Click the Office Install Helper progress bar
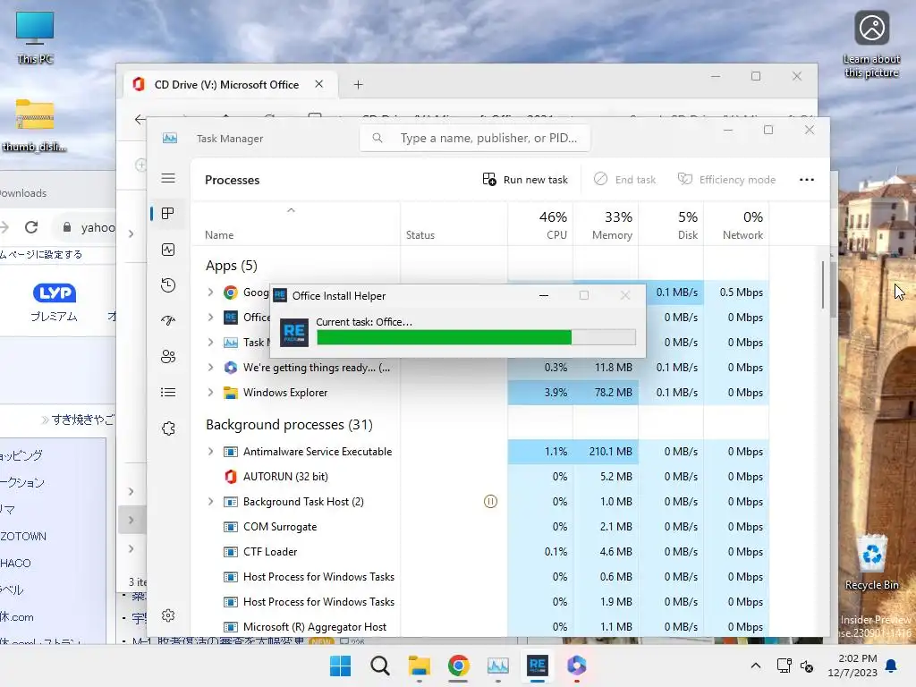 click(476, 337)
